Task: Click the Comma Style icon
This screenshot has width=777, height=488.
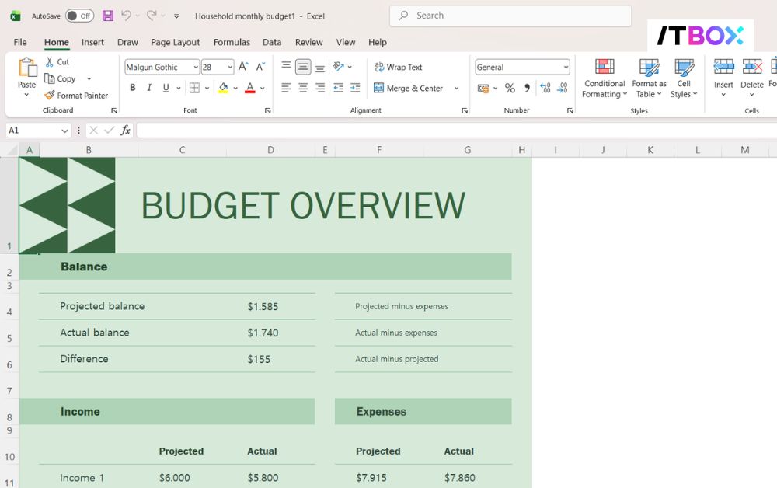Action: click(527, 88)
